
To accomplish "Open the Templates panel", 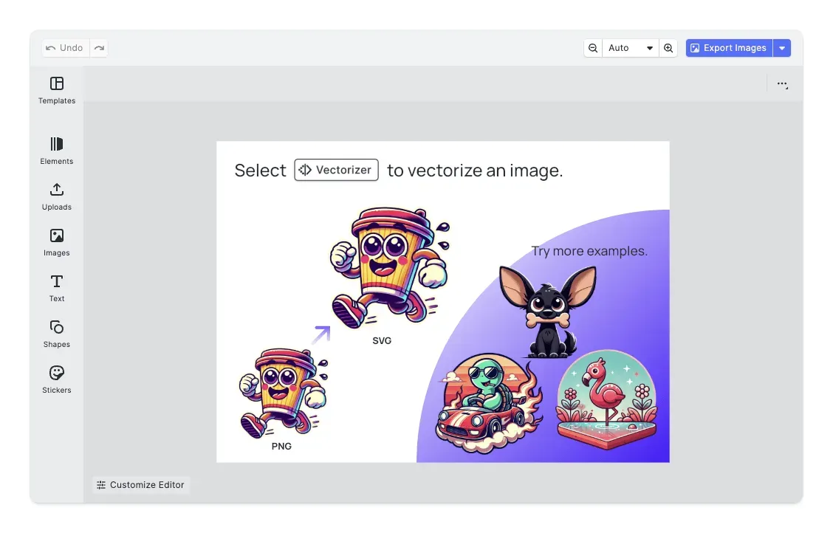I will [x=56, y=90].
